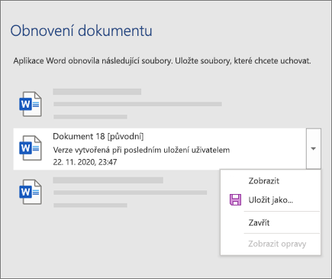Click the 'Aplikace Word obnovila' description text
The width and height of the screenshot is (332, 279).
(162, 61)
